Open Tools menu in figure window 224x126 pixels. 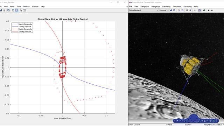click(x=19, y=6)
